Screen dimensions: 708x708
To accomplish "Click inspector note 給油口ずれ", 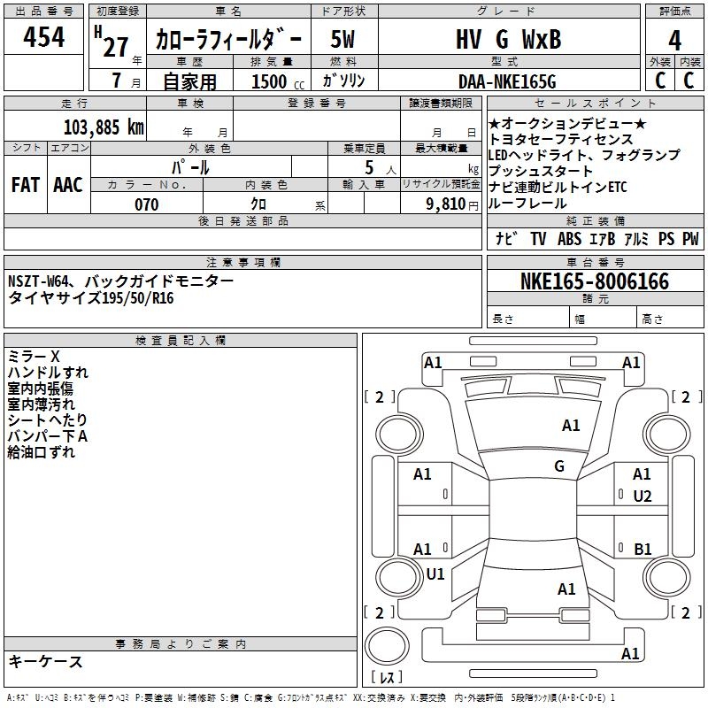I will 41,452.
